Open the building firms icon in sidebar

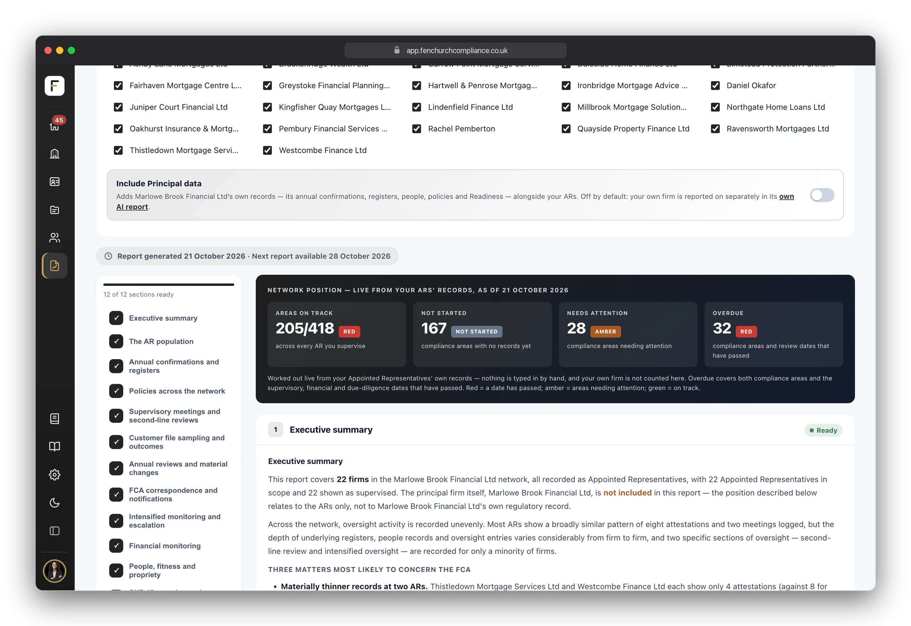tap(54, 153)
